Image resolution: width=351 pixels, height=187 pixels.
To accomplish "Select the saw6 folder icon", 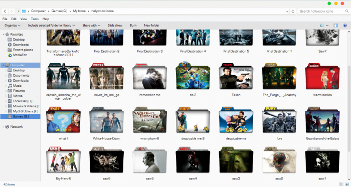I will click(106, 160).
